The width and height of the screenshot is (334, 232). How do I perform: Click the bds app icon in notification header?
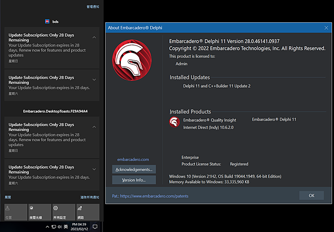(x=47, y=22)
